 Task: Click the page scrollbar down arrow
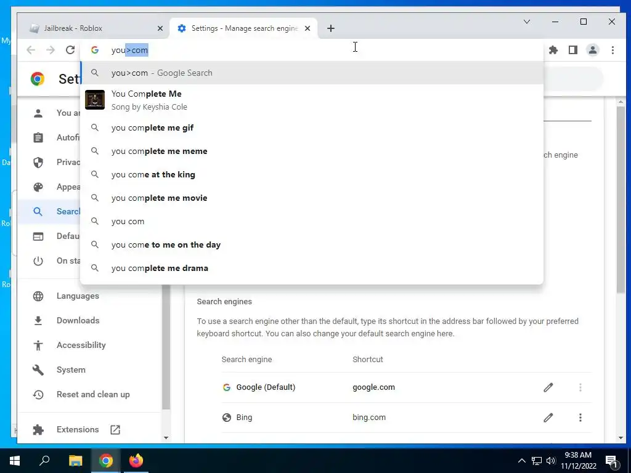[x=621, y=438]
